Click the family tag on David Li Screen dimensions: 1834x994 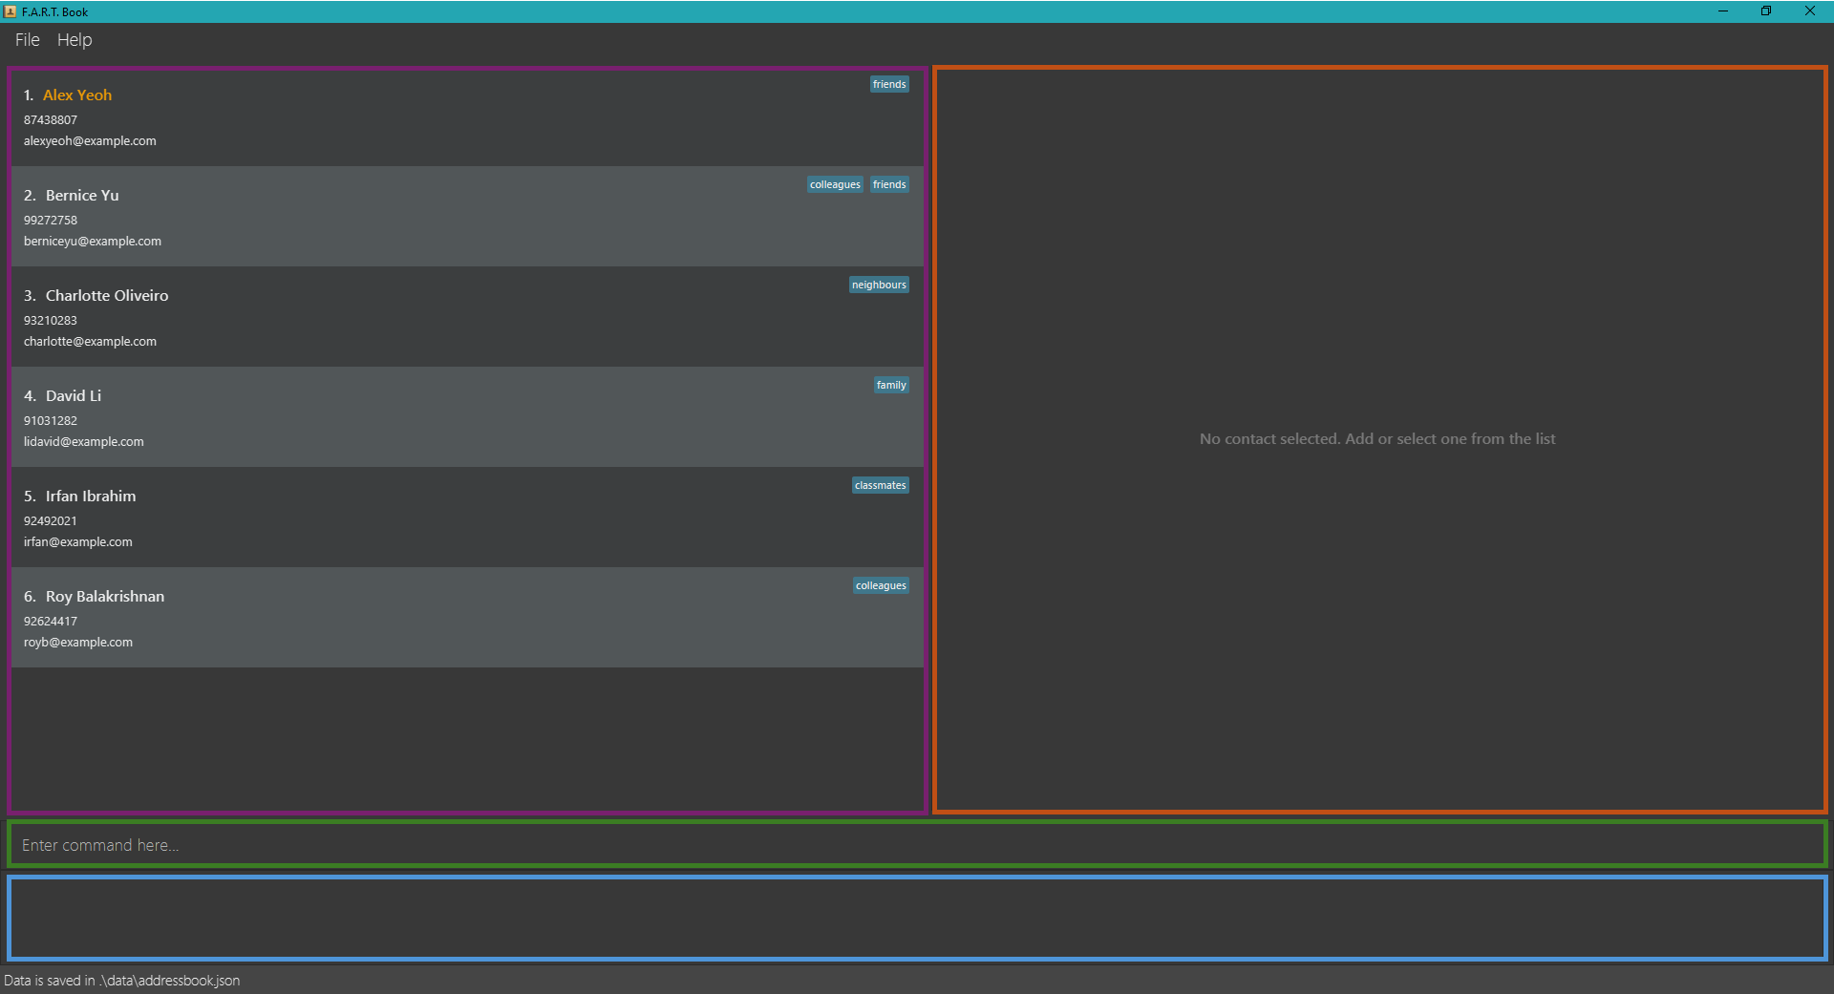(891, 385)
